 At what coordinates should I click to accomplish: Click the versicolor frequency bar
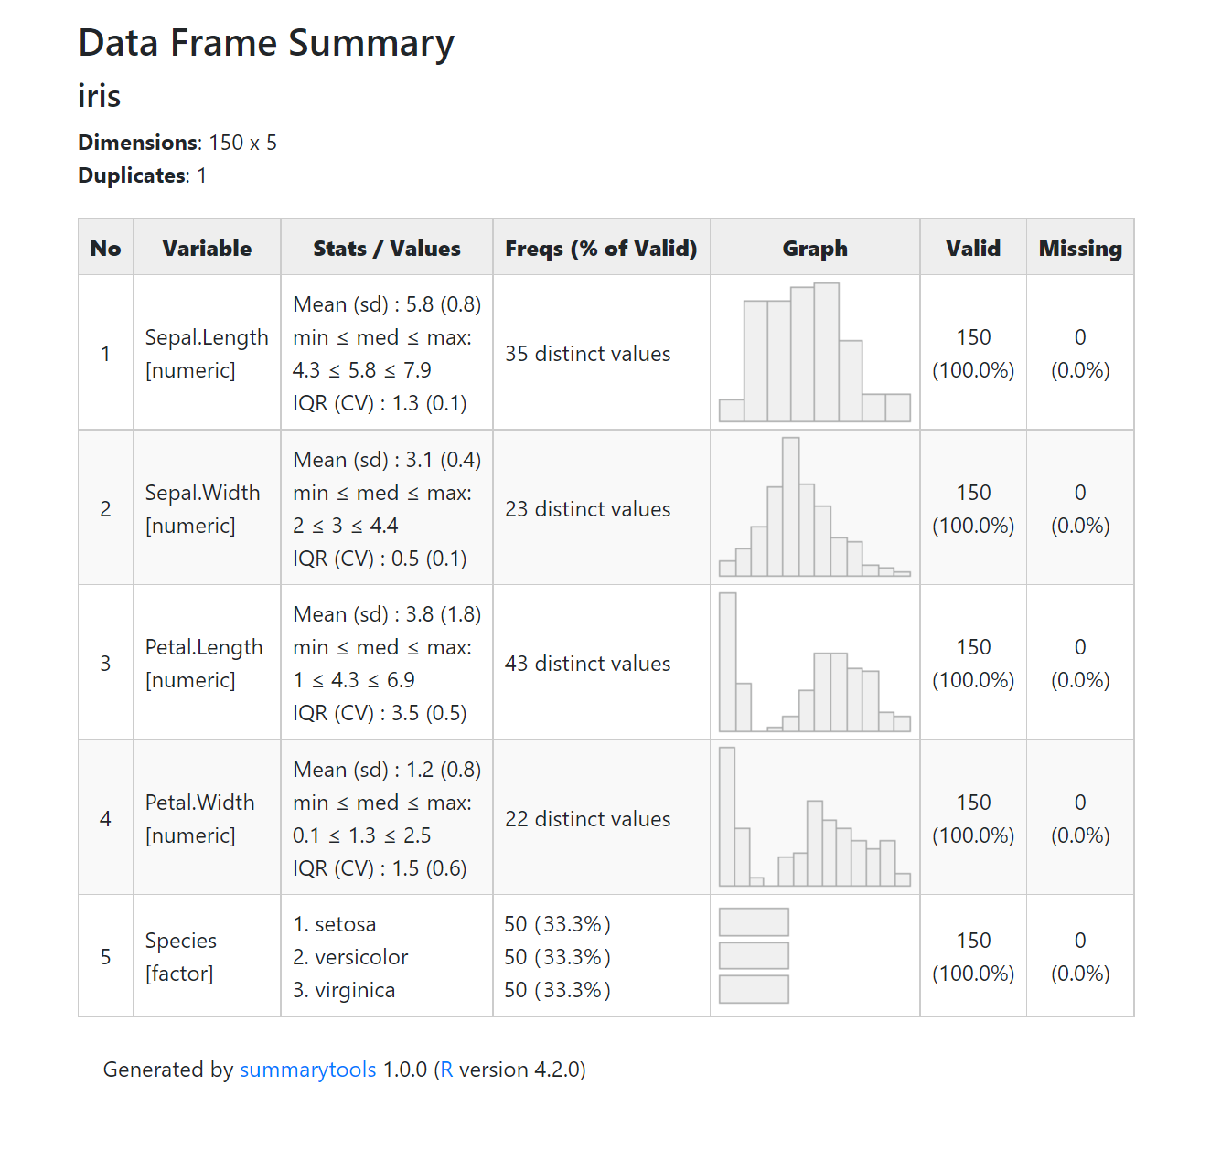pyautogui.click(x=754, y=955)
